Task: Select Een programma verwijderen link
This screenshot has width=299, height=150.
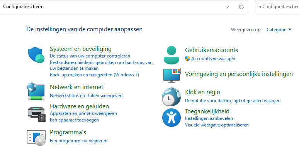Action: [78, 141]
